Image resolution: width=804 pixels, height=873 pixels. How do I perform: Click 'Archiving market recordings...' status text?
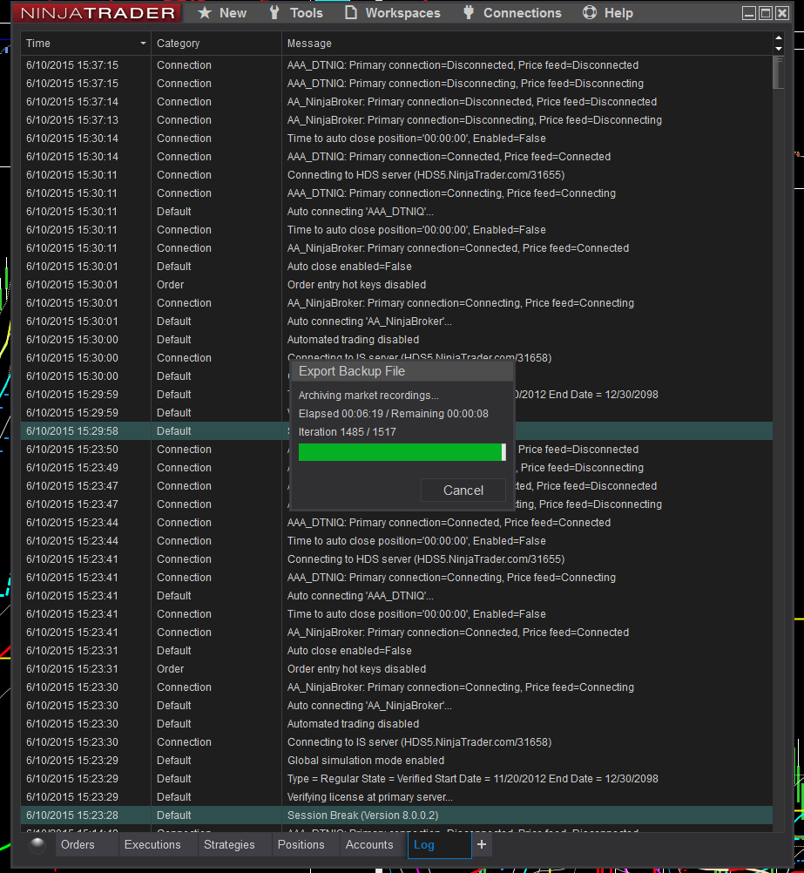(368, 396)
